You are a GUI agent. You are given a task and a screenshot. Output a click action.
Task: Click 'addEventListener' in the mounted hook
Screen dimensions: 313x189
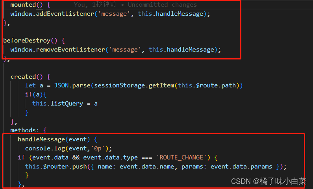pos(65,14)
